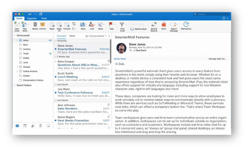The image size is (248, 150).
Task: Open Notes view in bottom bar
Action: click(x=48, y=126)
